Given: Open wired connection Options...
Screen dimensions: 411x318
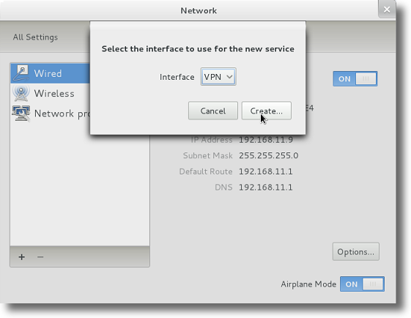Looking at the screenshot, I should click(x=356, y=251).
